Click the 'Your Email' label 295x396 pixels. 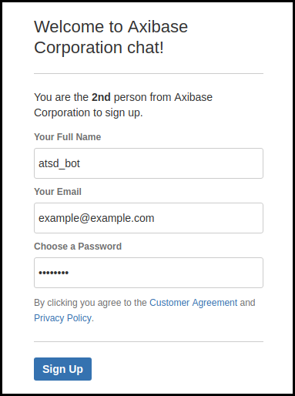pos(58,192)
